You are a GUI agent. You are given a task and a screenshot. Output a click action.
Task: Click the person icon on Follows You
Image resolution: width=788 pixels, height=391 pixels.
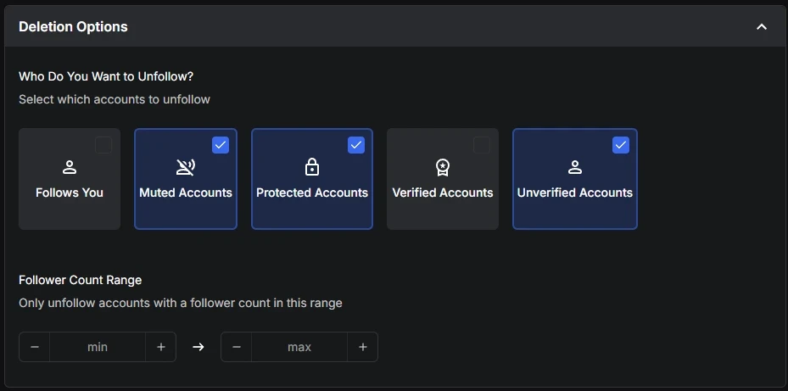pyautogui.click(x=70, y=167)
